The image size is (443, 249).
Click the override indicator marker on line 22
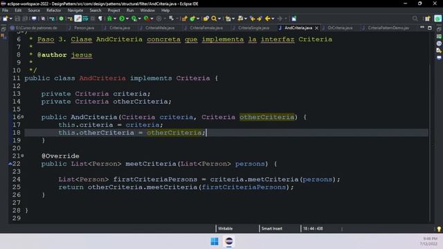point(10,163)
